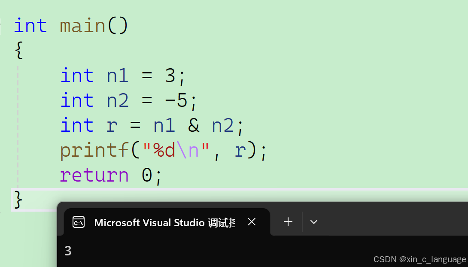Click the 'return 0;' statement

[x=111, y=176]
